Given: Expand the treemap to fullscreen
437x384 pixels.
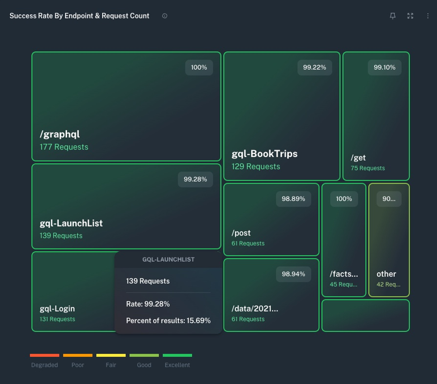Looking at the screenshot, I should click(x=410, y=16).
